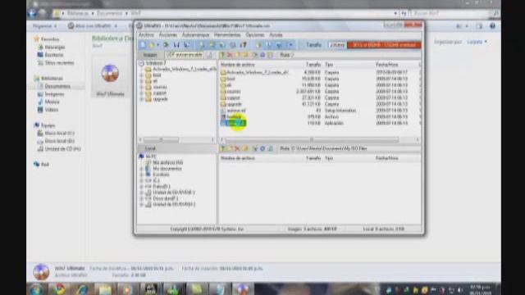Viewport: 525px width, 295px height.
Task: Open the Acciones menu
Action: pos(167,34)
